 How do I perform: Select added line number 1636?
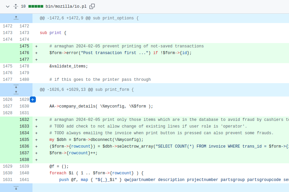click(24, 146)
